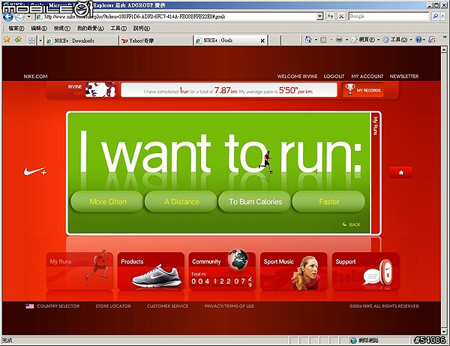The height and width of the screenshot is (346, 450).
Task: Open the My Runs tile
Action: (x=79, y=271)
